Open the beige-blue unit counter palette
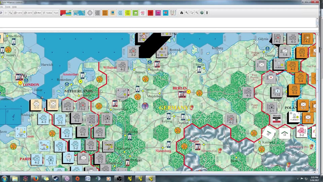The width and height of the screenshot is (323, 182). (x=113, y=13)
